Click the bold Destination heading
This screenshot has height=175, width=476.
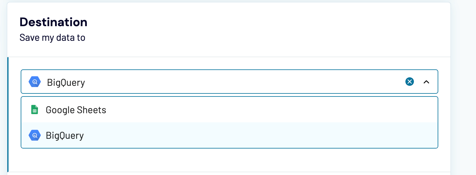click(53, 22)
